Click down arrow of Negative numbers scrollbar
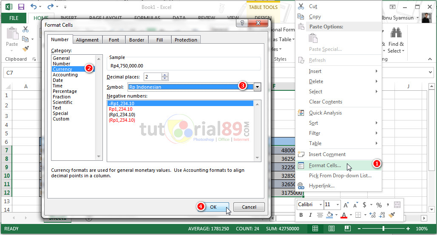This screenshot has height=235, width=437. point(257,158)
